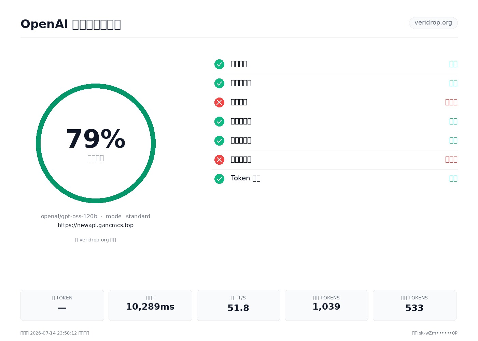Select the 79% score value
The width and height of the screenshot is (478, 341).
[96, 139]
